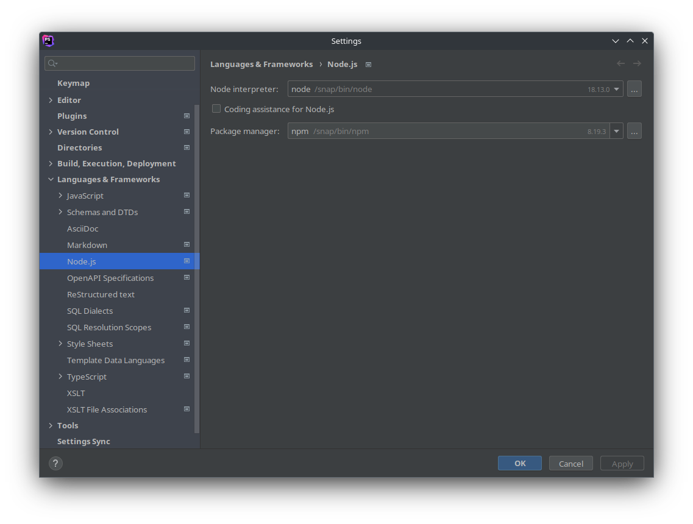
Task: Select ReStructured text settings
Action: [x=101, y=294]
